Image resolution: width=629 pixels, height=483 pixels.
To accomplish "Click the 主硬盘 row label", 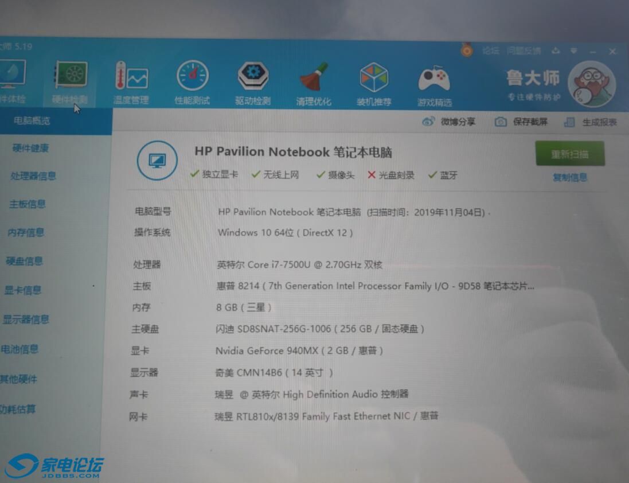I will pos(145,329).
